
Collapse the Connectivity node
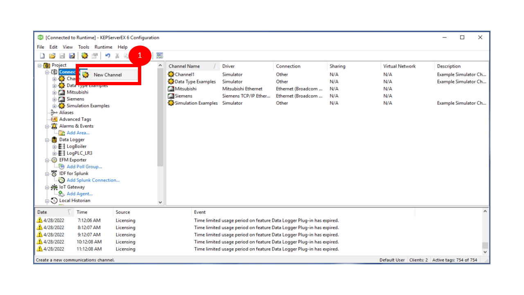[x=47, y=72]
